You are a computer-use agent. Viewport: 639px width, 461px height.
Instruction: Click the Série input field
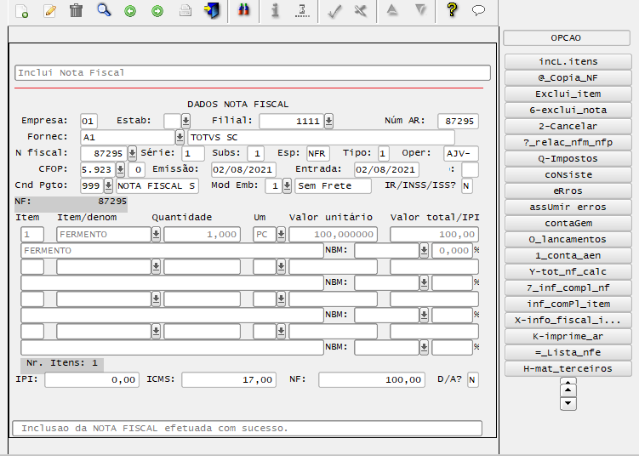[193, 154]
